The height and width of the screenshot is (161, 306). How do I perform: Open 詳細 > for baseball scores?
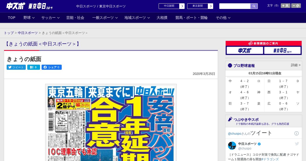296,65
